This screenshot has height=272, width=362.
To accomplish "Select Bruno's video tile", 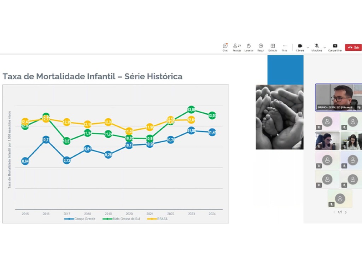I will click(338, 97).
